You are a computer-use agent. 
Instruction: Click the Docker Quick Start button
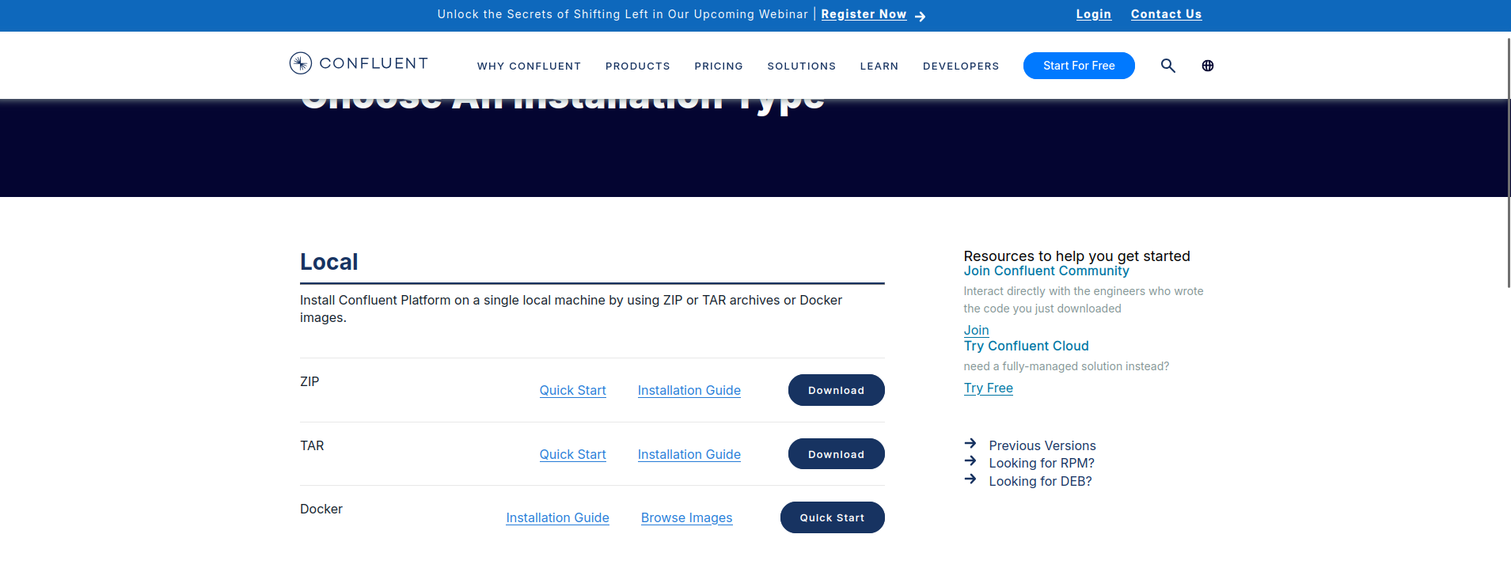pyautogui.click(x=832, y=517)
